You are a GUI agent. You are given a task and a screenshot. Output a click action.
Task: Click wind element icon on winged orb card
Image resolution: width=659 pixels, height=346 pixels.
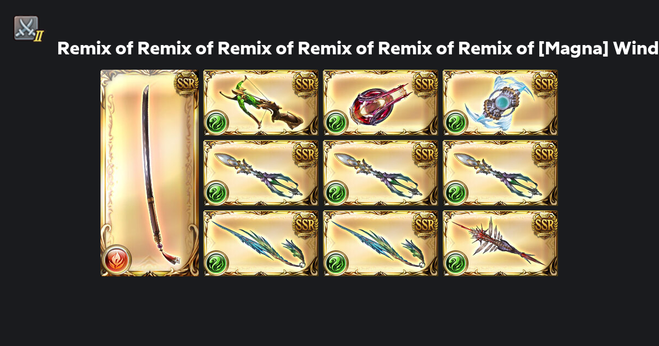(x=455, y=122)
